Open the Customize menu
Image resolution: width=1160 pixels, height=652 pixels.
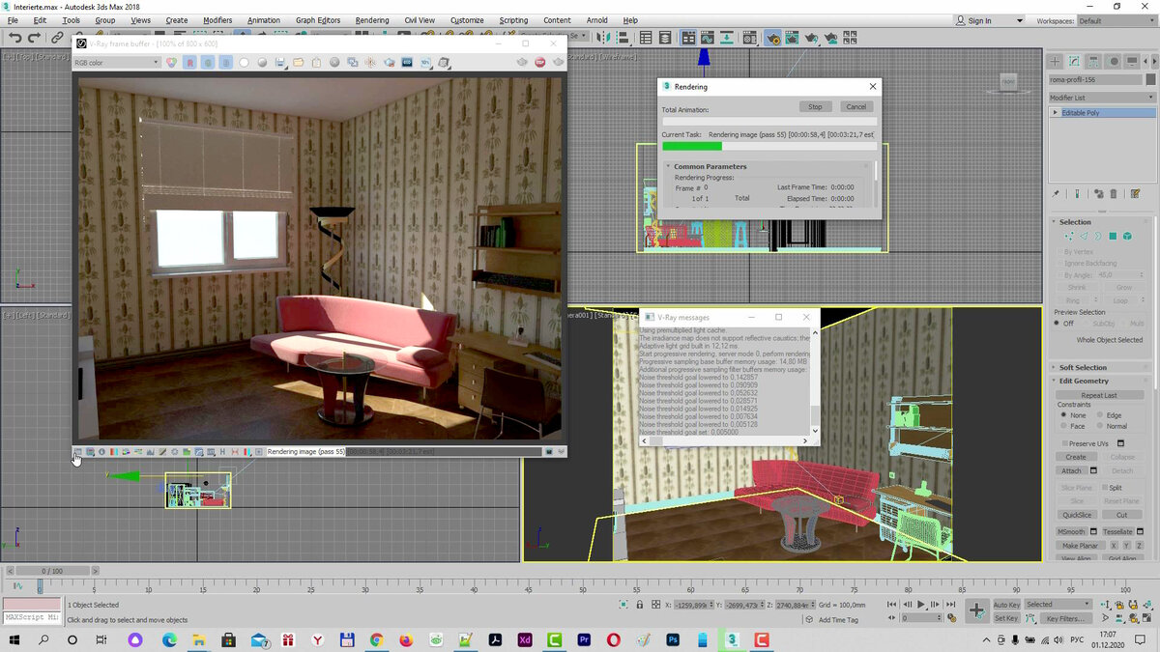point(467,19)
